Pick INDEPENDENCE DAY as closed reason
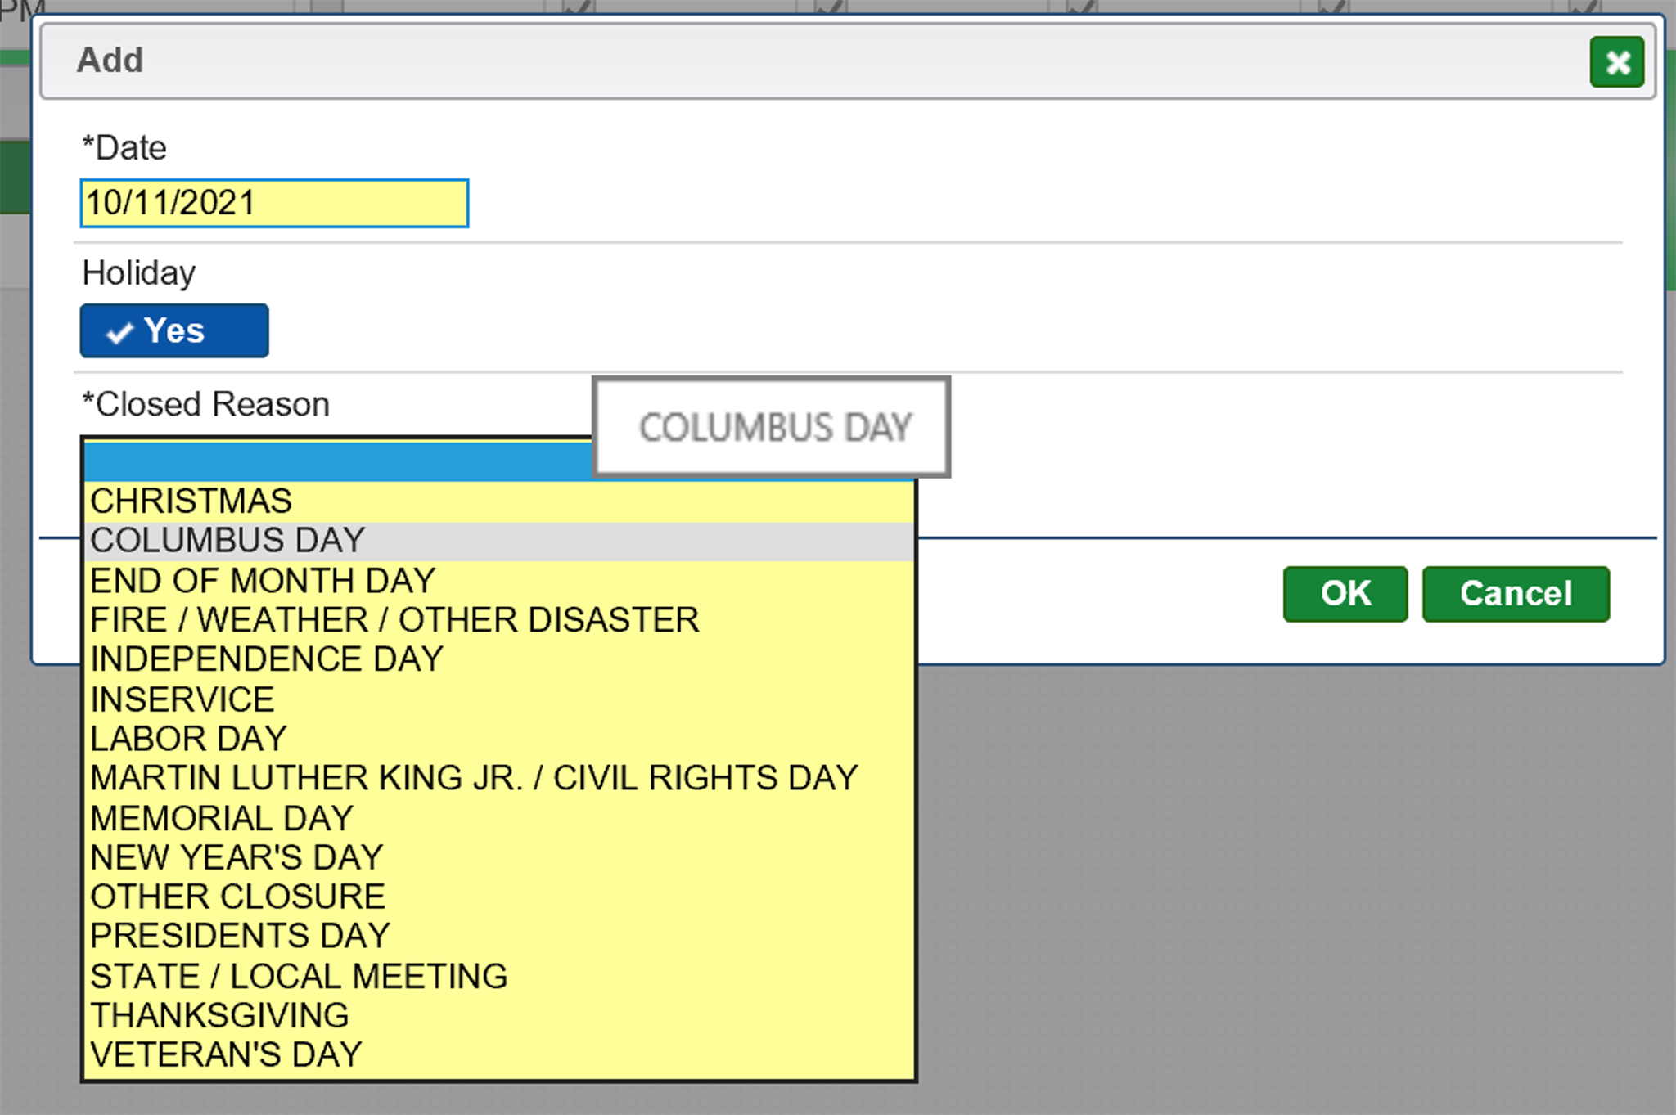 [x=267, y=659]
